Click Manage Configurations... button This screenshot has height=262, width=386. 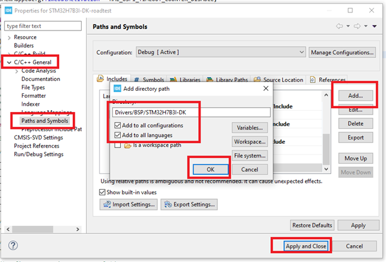pos(342,52)
